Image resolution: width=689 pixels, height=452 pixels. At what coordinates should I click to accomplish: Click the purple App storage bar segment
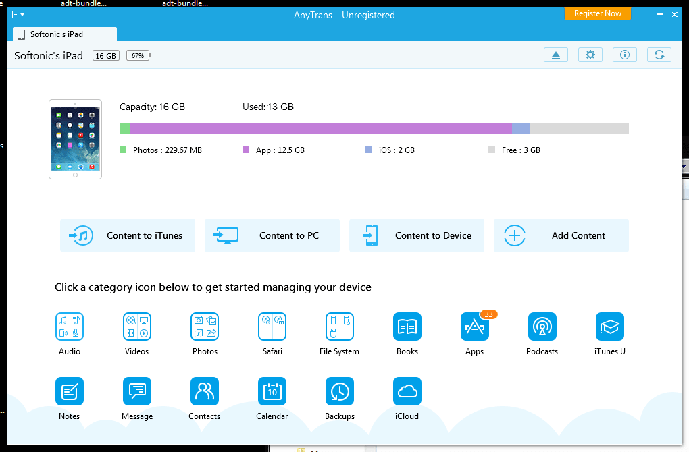point(320,129)
